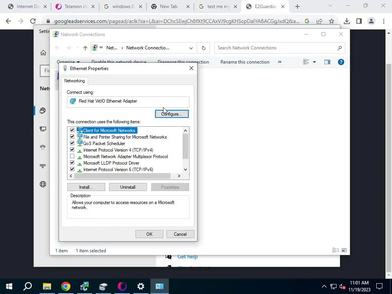Click the share page icon in Chrome
Viewport: 392px width, 294px height.
[x=319, y=21]
